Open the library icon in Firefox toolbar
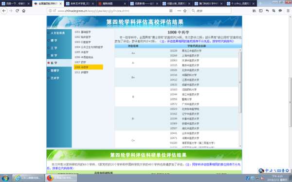 click(x=254, y=11)
